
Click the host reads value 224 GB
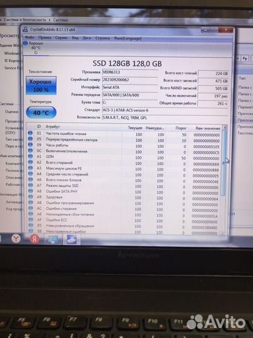pos(213,73)
